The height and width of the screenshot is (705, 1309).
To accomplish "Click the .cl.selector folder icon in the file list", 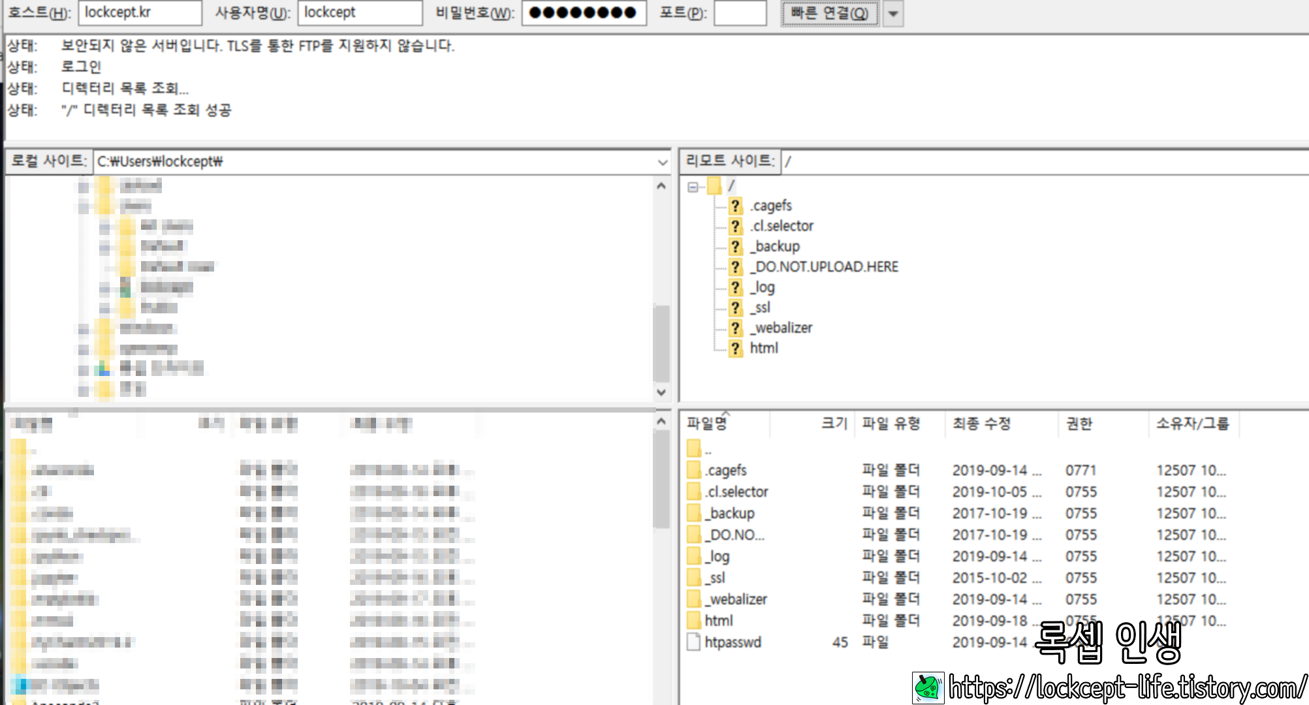I will [x=694, y=492].
